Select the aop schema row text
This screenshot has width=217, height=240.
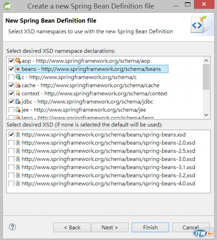pyautogui.click(x=86, y=61)
